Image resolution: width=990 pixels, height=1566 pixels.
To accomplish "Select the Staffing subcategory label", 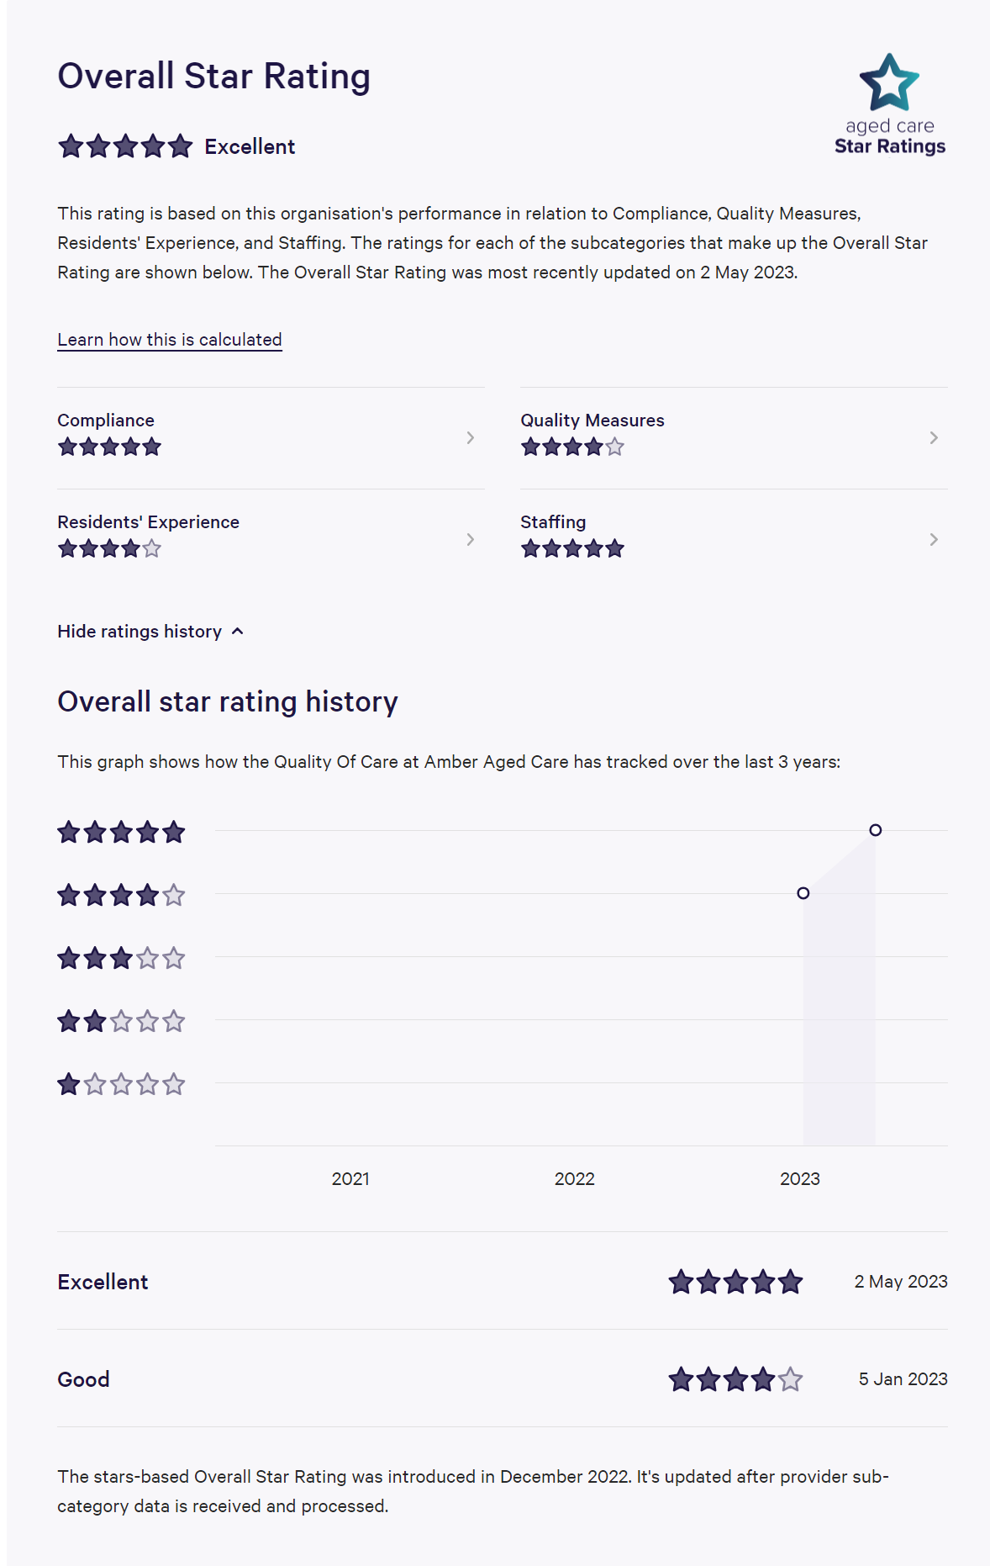I will (x=553, y=522).
